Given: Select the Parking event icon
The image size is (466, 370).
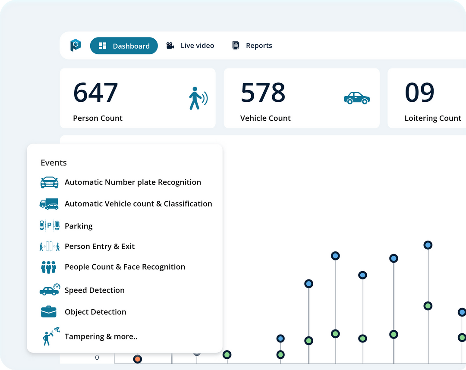Looking at the screenshot, I should point(49,225).
